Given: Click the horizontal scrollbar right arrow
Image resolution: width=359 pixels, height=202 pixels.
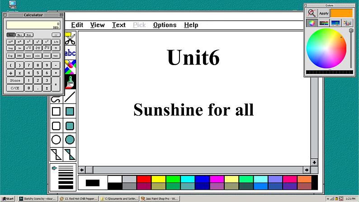Looking at the screenshot, I should tap(307, 170).
